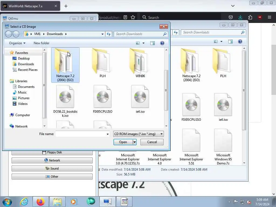Open the Pocket save icon in Firefox
This screenshot has height=207, width=276.
(x=231, y=17)
